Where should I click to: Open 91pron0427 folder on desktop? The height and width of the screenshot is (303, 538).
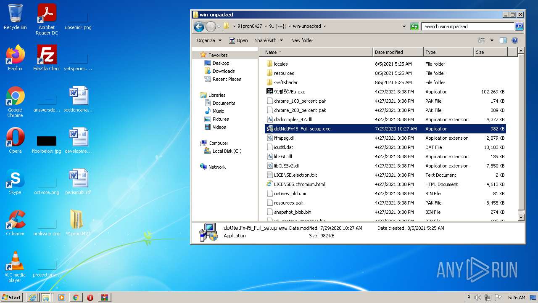pos(78,223)
